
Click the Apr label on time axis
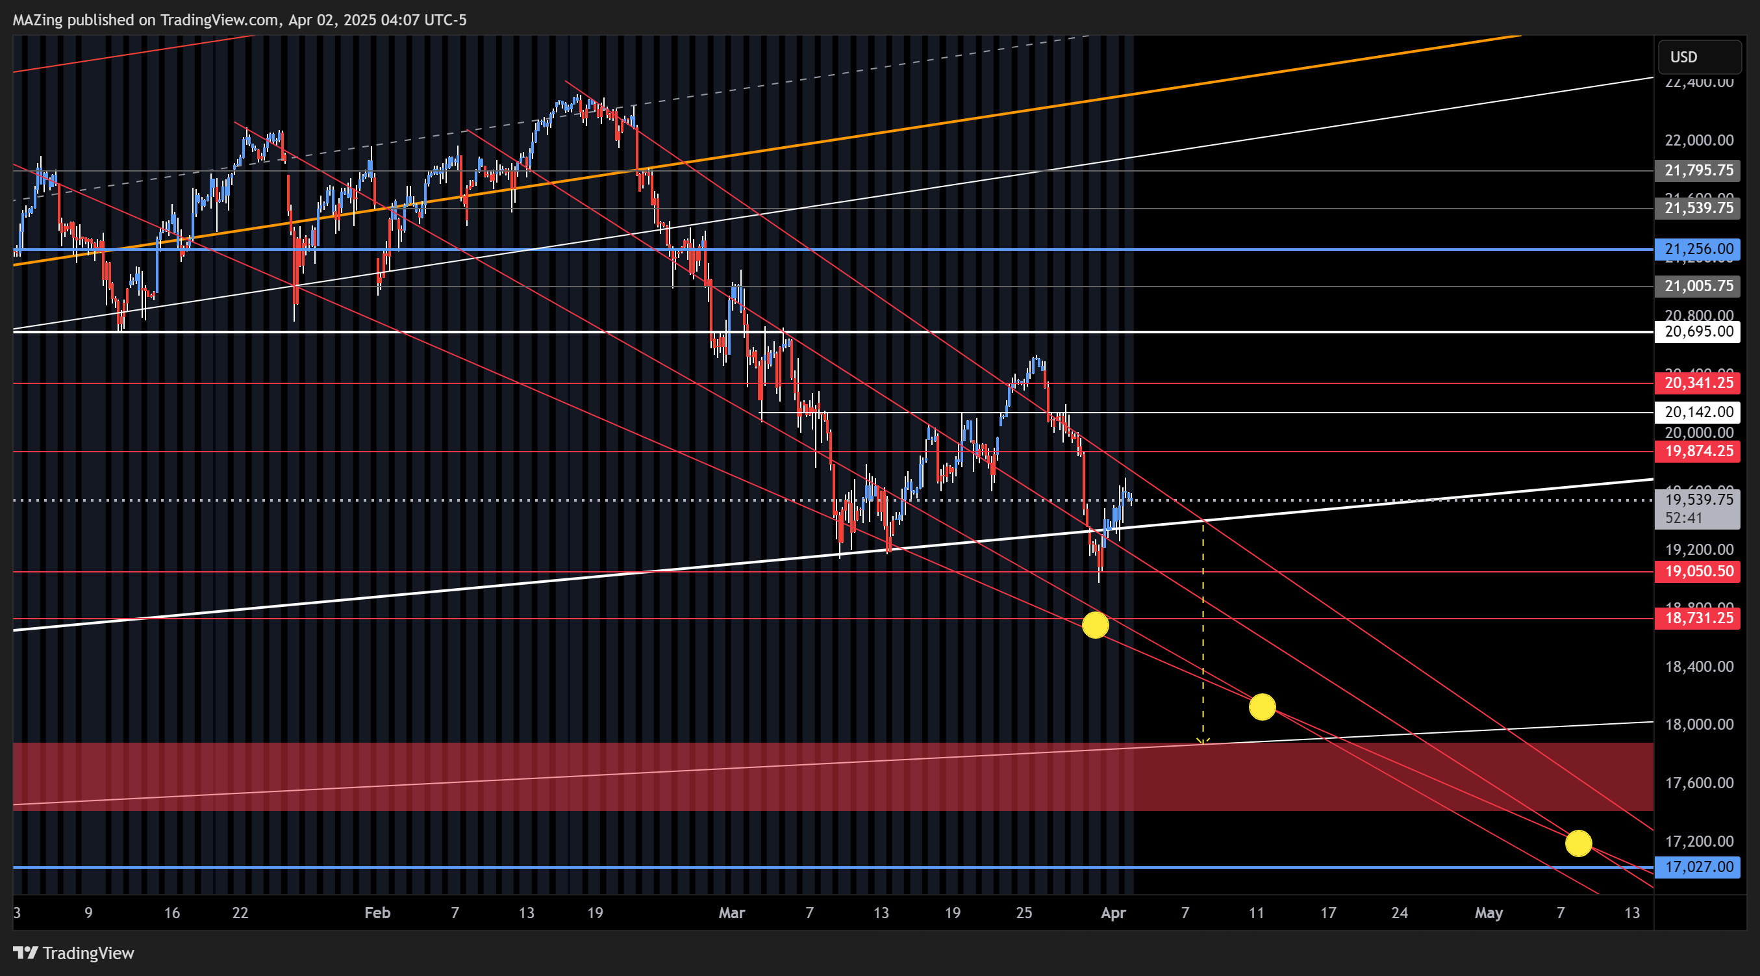click(1113, 913)
